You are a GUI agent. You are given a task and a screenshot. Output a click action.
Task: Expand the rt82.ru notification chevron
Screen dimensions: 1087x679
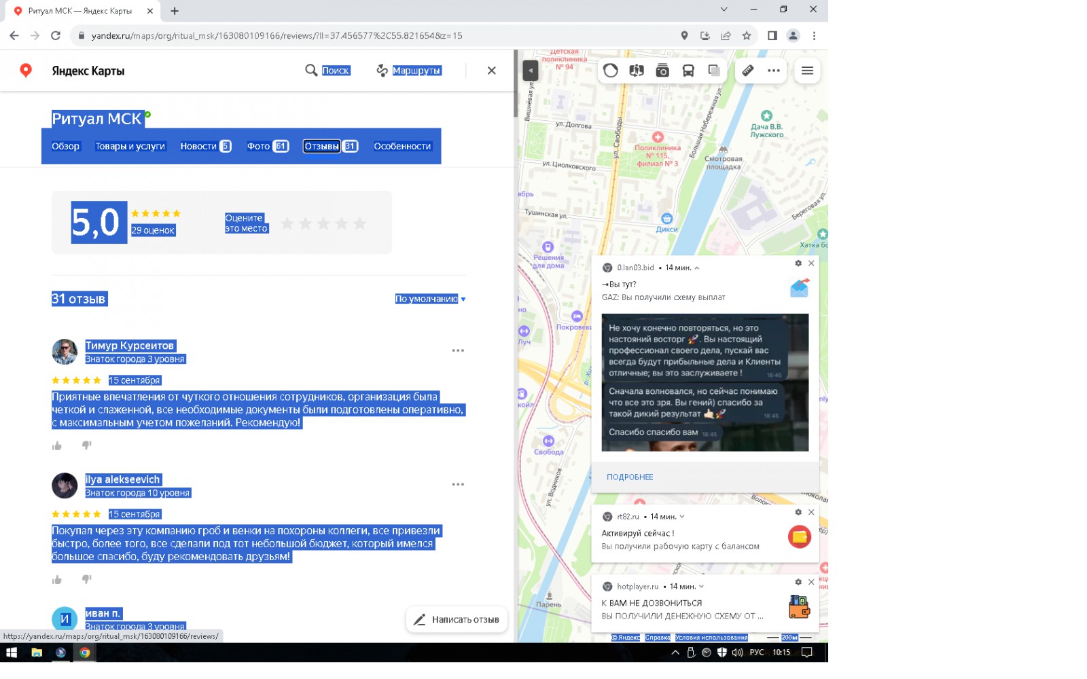[682, 517]
